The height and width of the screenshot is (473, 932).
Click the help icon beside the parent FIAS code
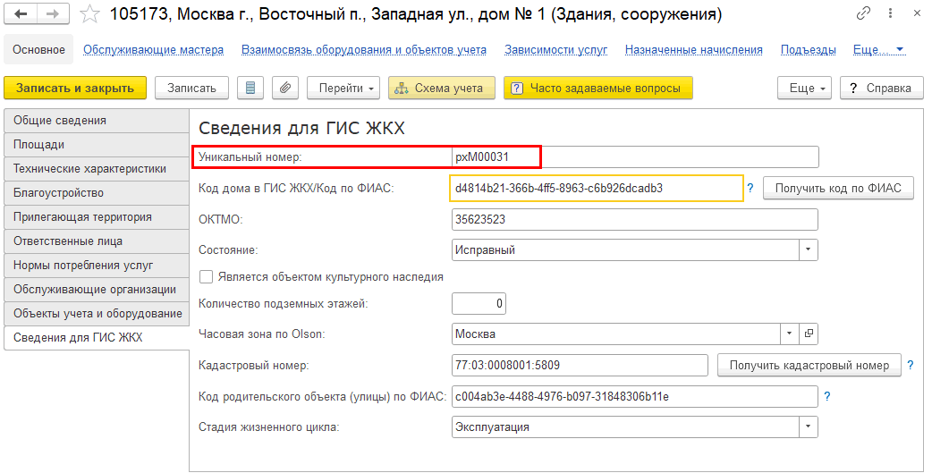(x=827, y=396)
